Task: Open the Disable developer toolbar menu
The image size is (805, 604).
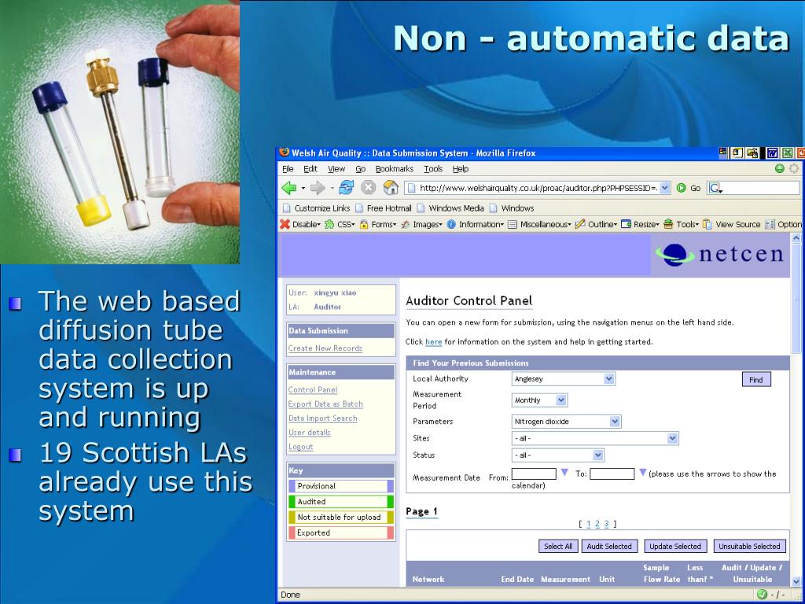Action: [300, 224]
